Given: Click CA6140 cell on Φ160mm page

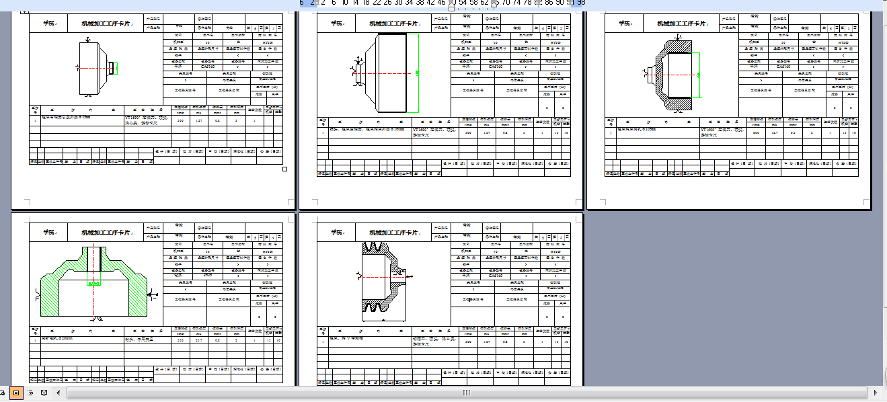Looking at the screenshot, I should (496, 67).
